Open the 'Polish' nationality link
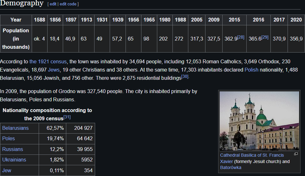 pos(251,70)
